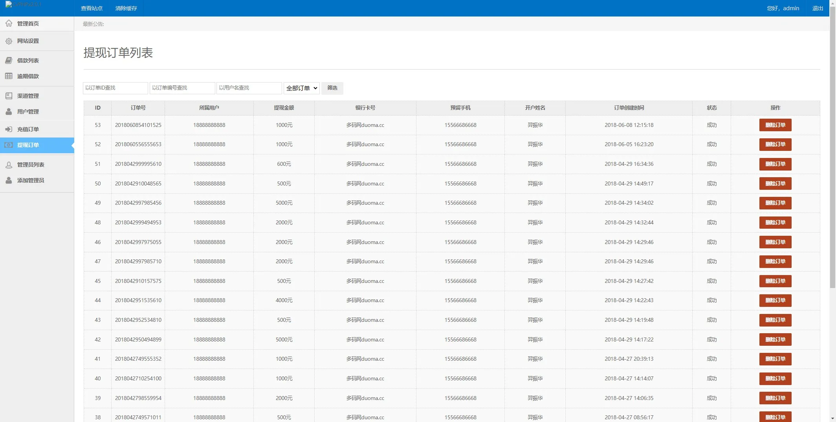Image resolution: width=836 pixels, height=422 pixels.
Task: Delete order with ID 53
Action: [x=775, y=125]
